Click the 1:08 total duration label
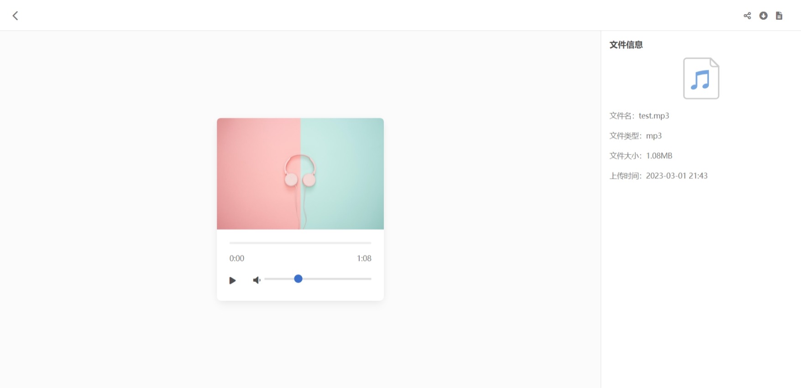801x388 pixels. 364,259
